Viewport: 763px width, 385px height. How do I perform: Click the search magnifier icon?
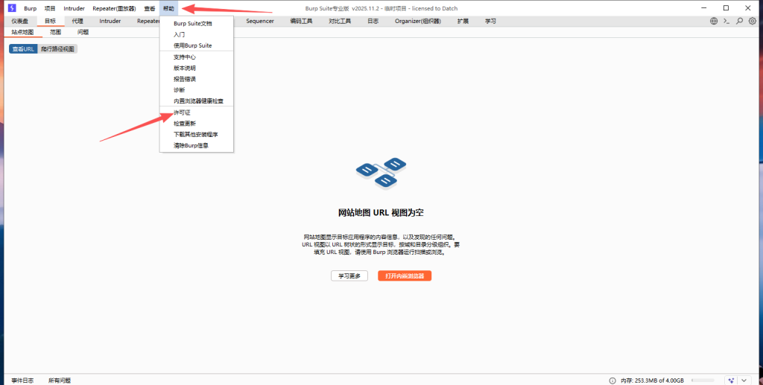click(739, 22)
